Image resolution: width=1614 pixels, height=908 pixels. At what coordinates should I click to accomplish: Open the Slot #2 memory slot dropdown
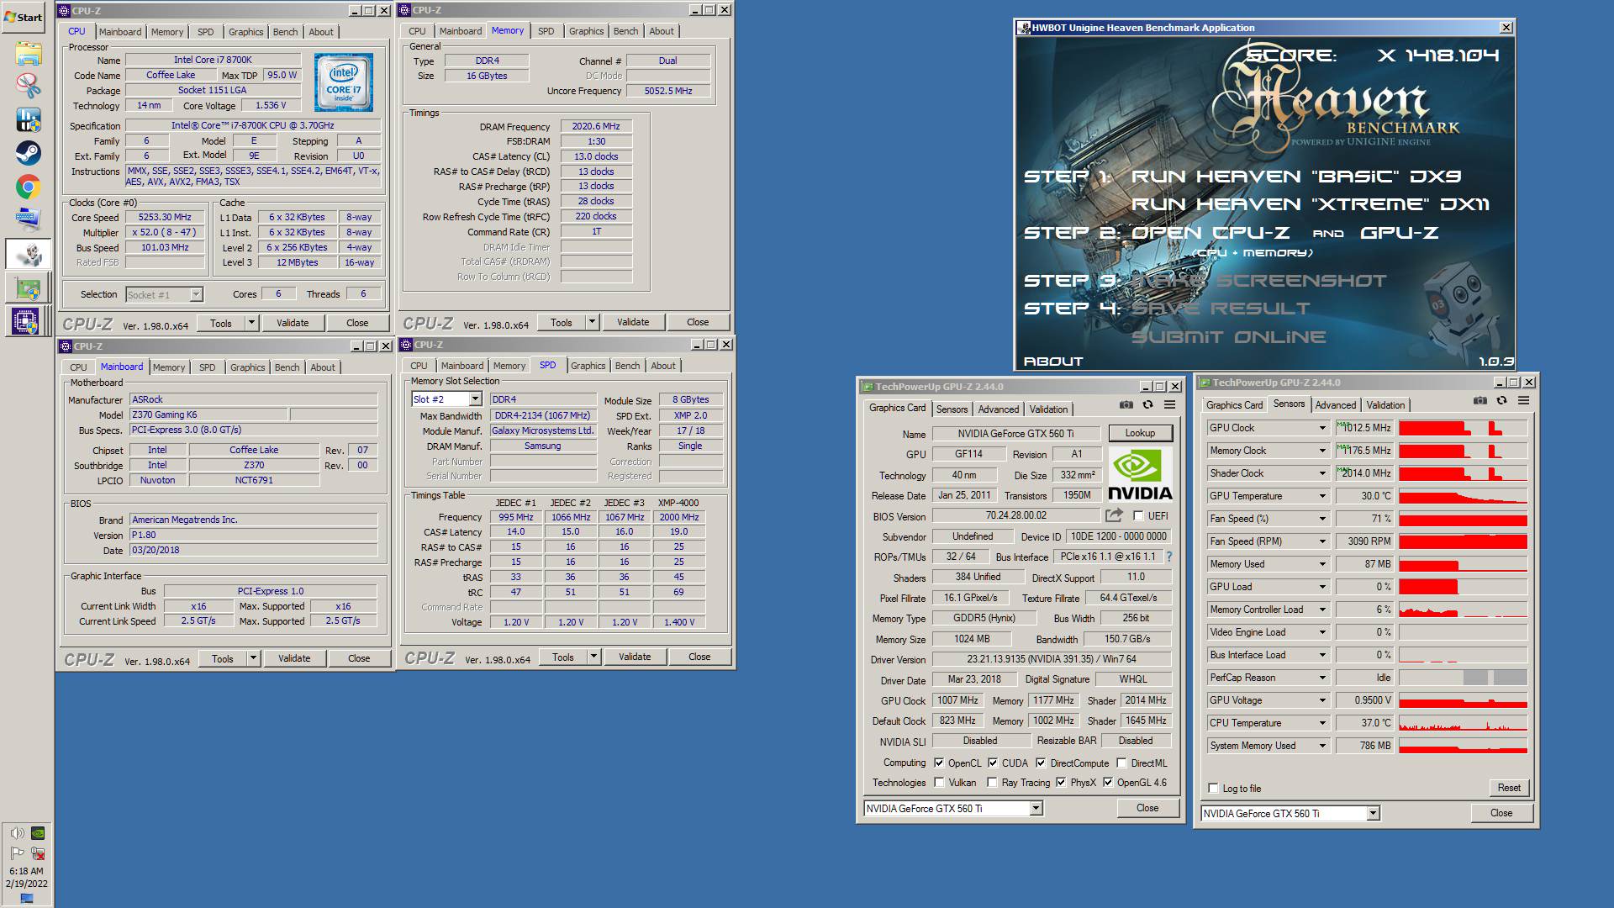(x=475, y=399)
